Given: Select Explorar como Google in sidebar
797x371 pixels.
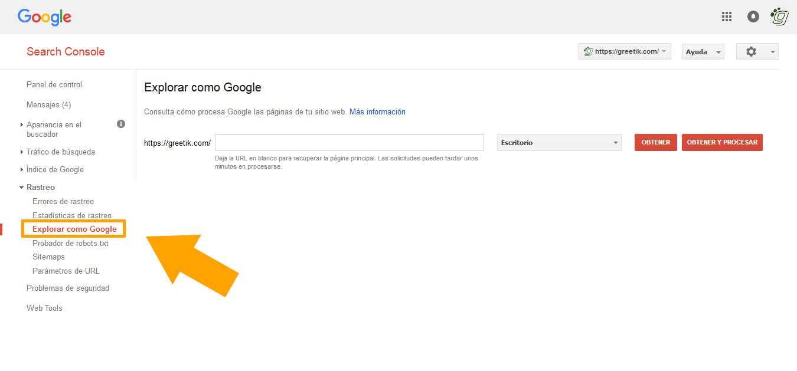Looking at the screenshot, I should click(x=74, y=229).
